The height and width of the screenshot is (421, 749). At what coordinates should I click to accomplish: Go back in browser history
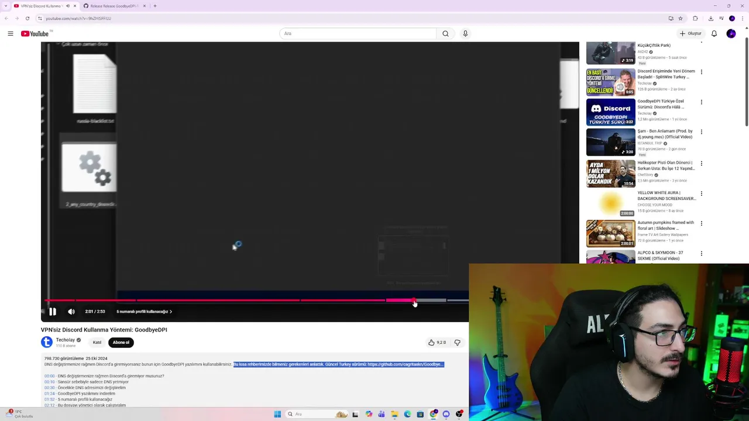point(6,18)
